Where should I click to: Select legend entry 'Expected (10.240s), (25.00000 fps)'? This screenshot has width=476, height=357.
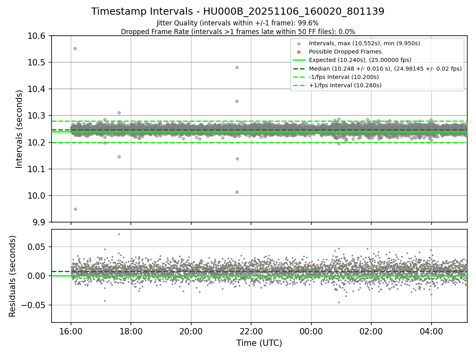[360, 60]
